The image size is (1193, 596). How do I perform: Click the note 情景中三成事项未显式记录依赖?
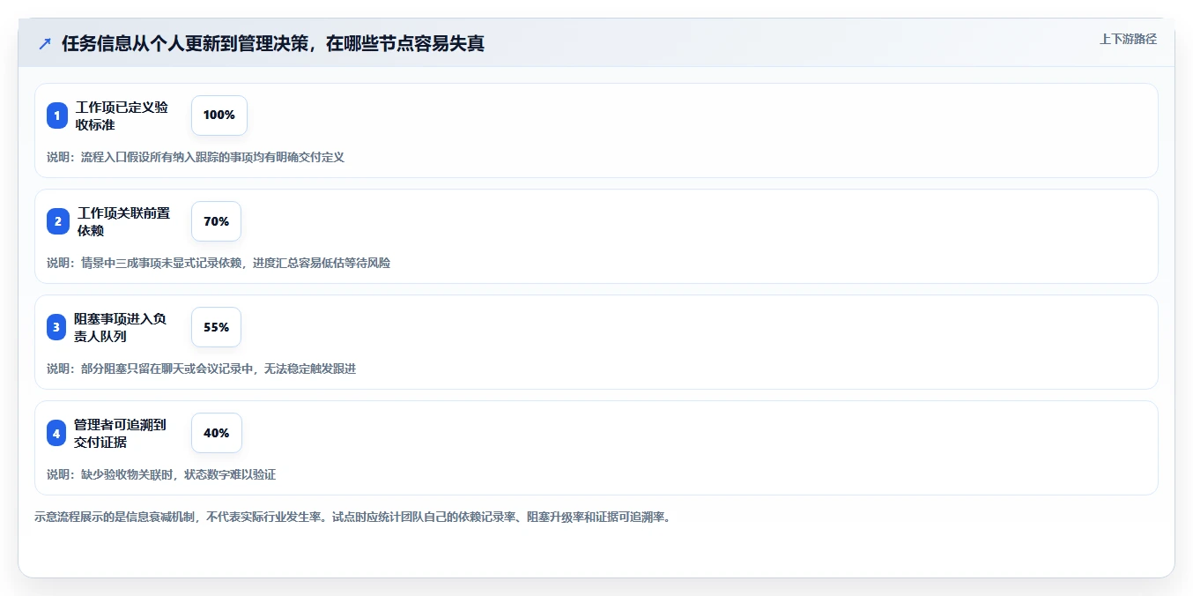pos(219,263)
